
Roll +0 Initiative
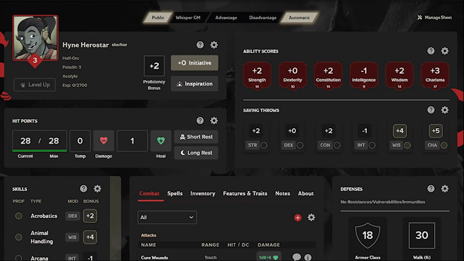(x=194, y=63)
